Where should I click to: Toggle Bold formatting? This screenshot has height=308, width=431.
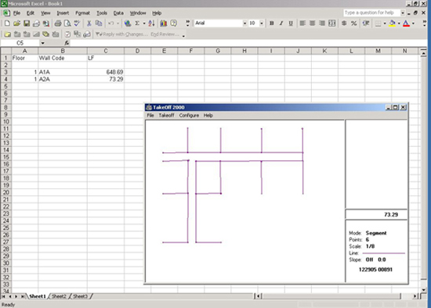point(272,23)
